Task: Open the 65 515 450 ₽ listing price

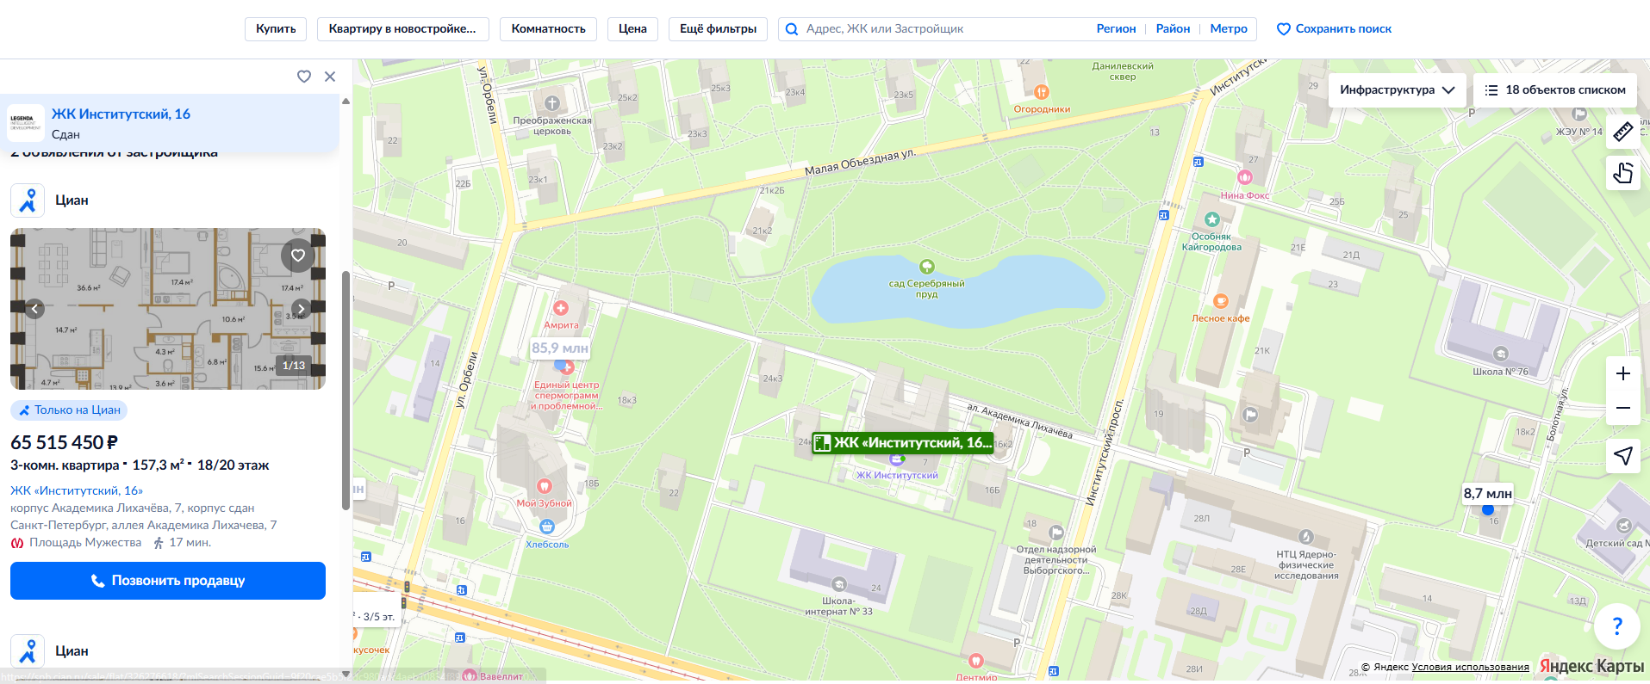Action: [x=64, y=442]
